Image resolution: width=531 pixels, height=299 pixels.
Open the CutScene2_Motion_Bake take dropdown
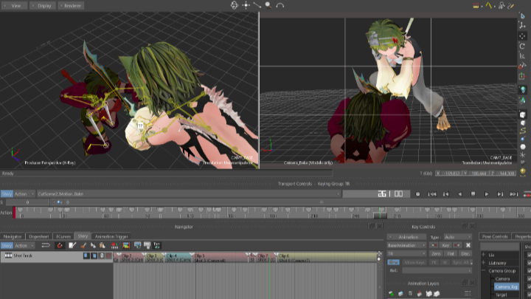[189, 194]
